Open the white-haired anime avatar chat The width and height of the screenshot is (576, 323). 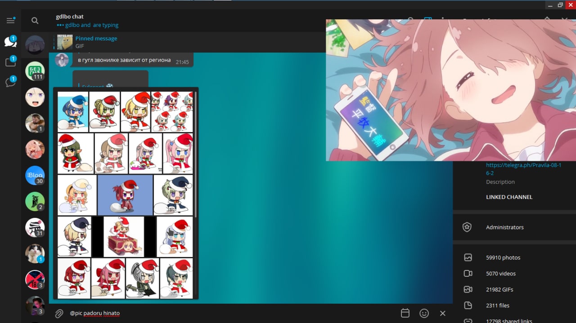point(35,97)
